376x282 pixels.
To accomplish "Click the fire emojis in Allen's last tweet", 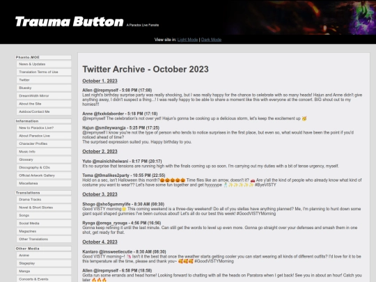I will (100, 280).
